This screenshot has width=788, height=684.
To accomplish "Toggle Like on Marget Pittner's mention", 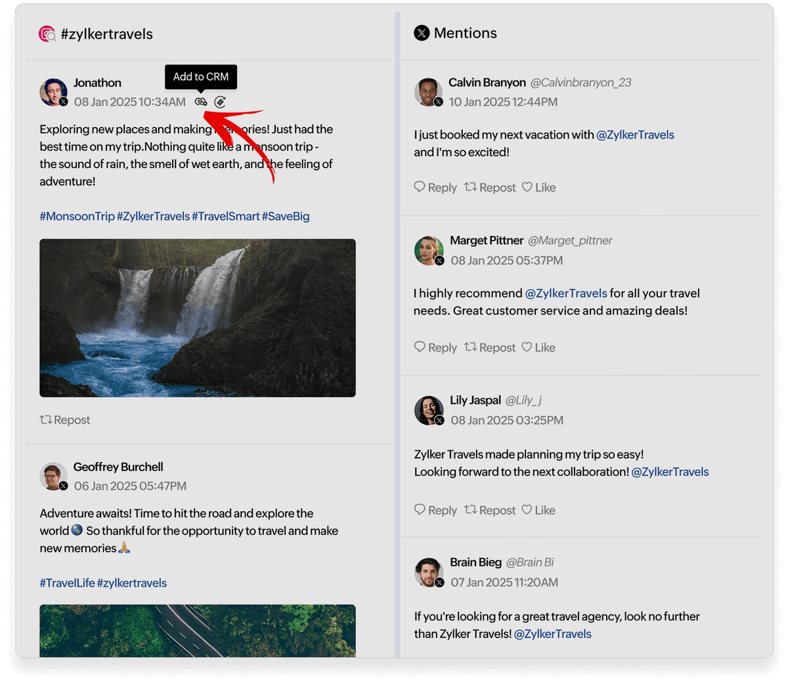I will [x=538, y=347].
